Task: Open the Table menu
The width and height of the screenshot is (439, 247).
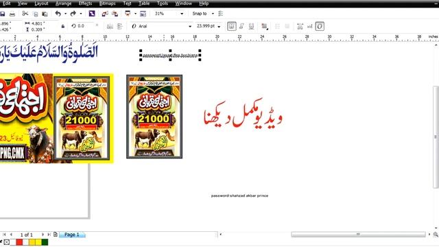Action: coord(144,3)
